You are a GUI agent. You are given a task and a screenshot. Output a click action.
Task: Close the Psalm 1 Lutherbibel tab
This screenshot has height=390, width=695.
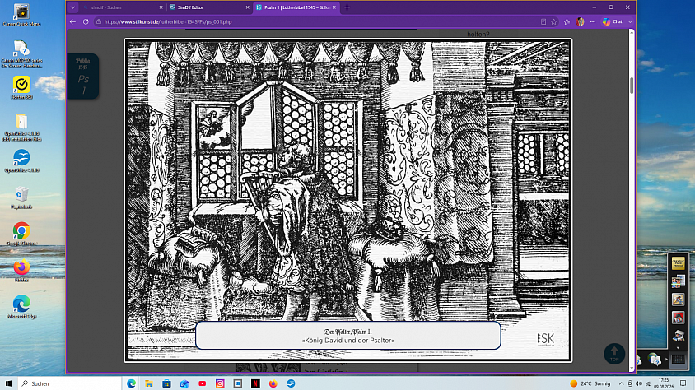click(x=334, y=7)
